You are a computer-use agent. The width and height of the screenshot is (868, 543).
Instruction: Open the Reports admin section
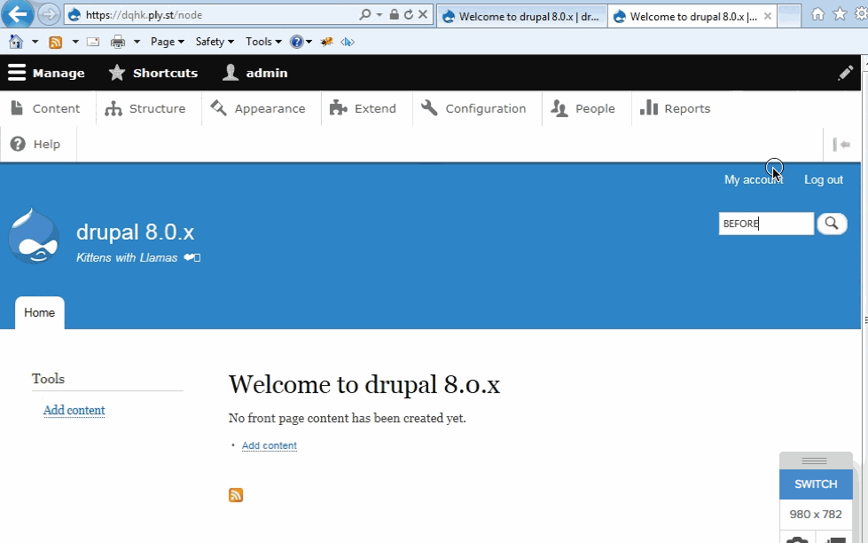pyautogui.click(x=676, y=108)
